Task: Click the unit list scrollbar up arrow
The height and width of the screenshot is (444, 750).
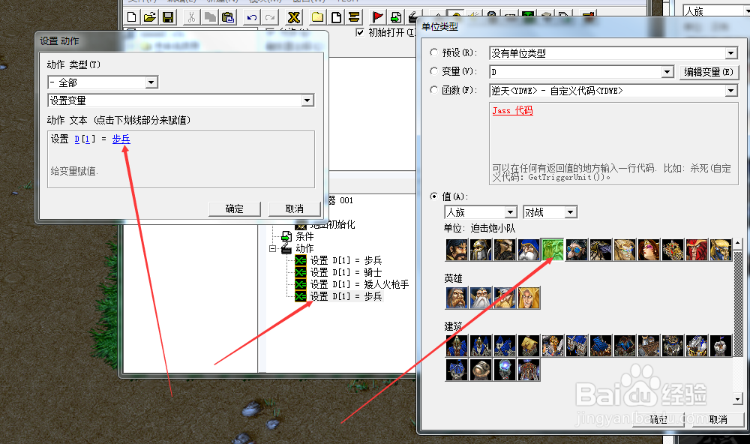Action: point(737,243)
